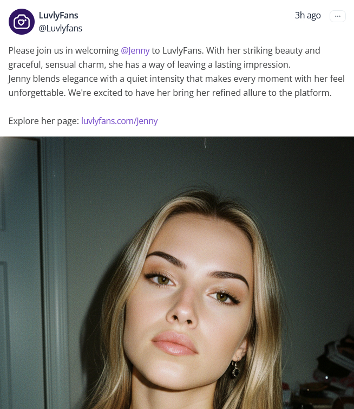
Task: Follow the @Jenny mention in the post
Action: (x=135, y=50)
